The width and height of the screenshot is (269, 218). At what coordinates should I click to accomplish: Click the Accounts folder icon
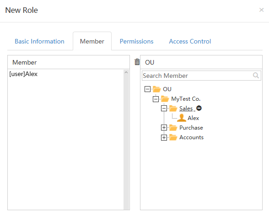173,137
